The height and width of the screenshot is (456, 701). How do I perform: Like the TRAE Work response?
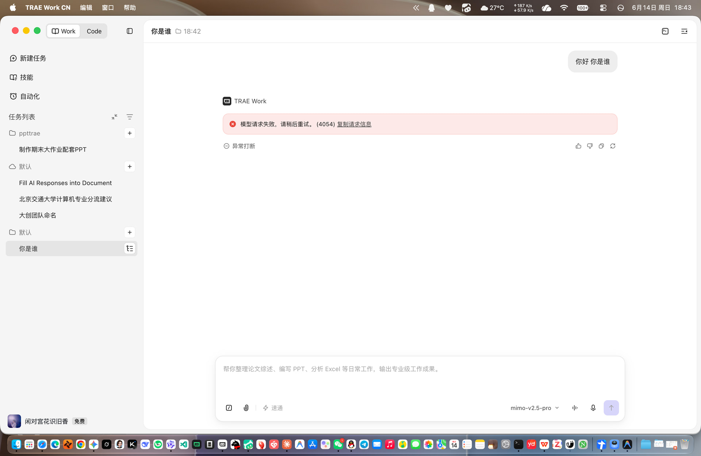(578, 146)
